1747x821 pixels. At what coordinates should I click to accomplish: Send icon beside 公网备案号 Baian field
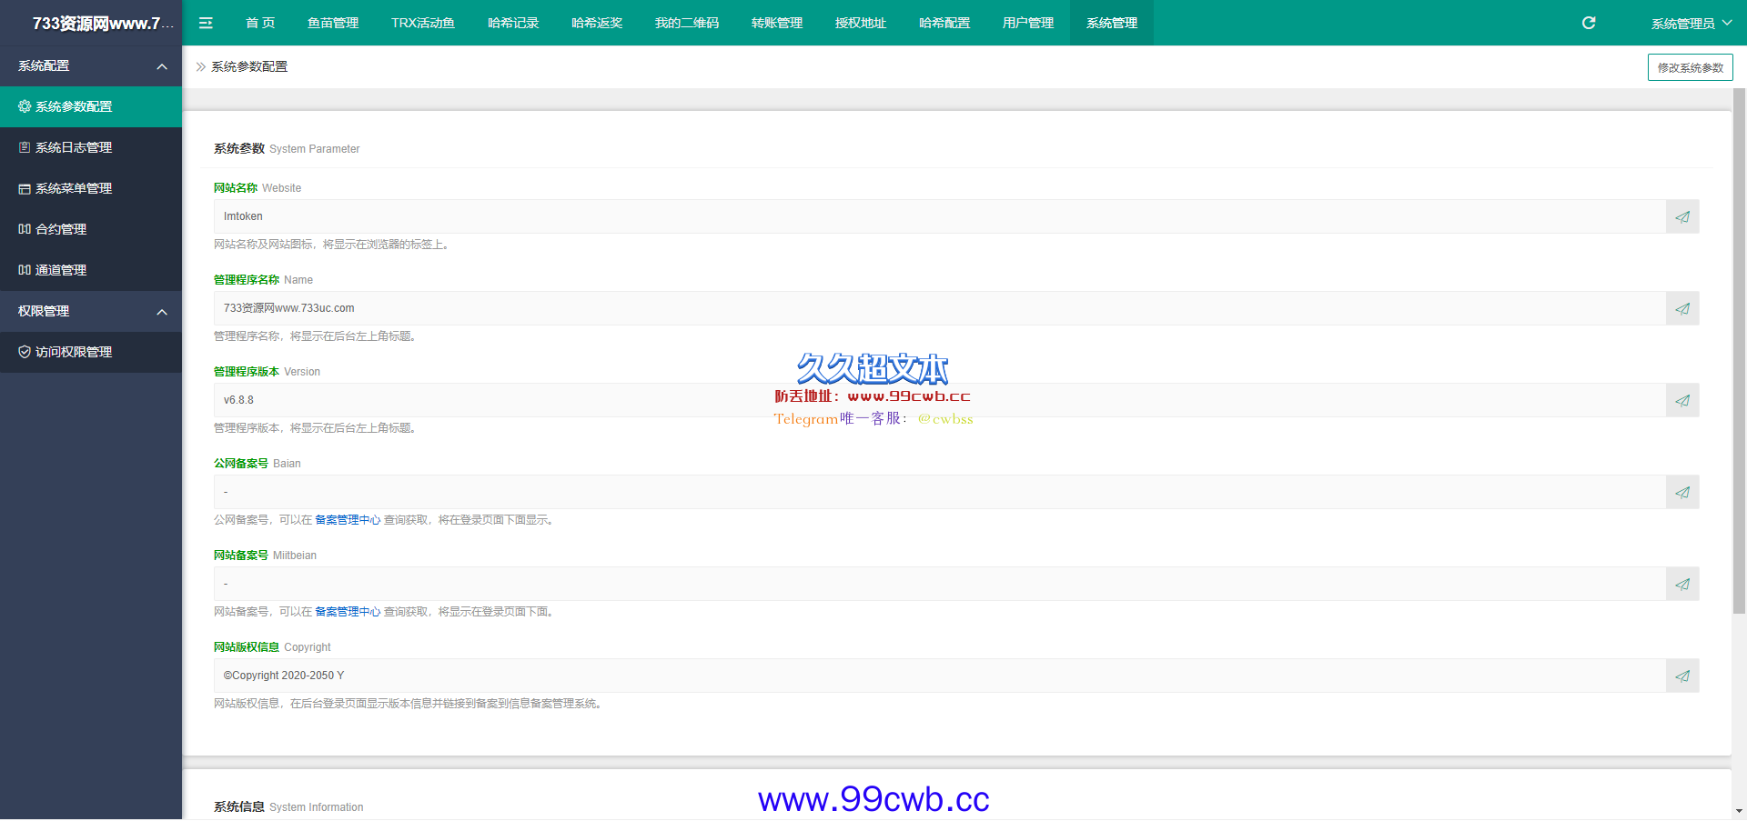(x=1682, y=492)
